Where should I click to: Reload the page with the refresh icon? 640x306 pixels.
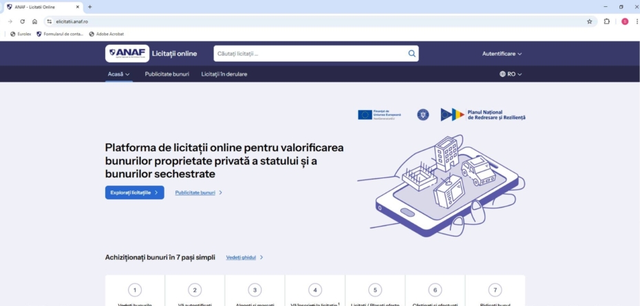point(23,21)
